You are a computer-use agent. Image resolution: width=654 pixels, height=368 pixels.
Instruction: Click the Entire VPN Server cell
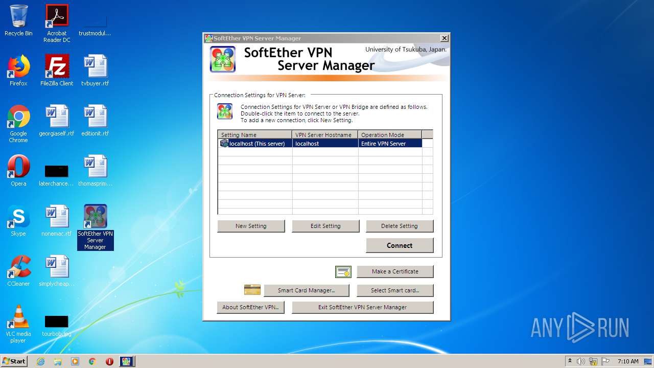pos(390,144)
